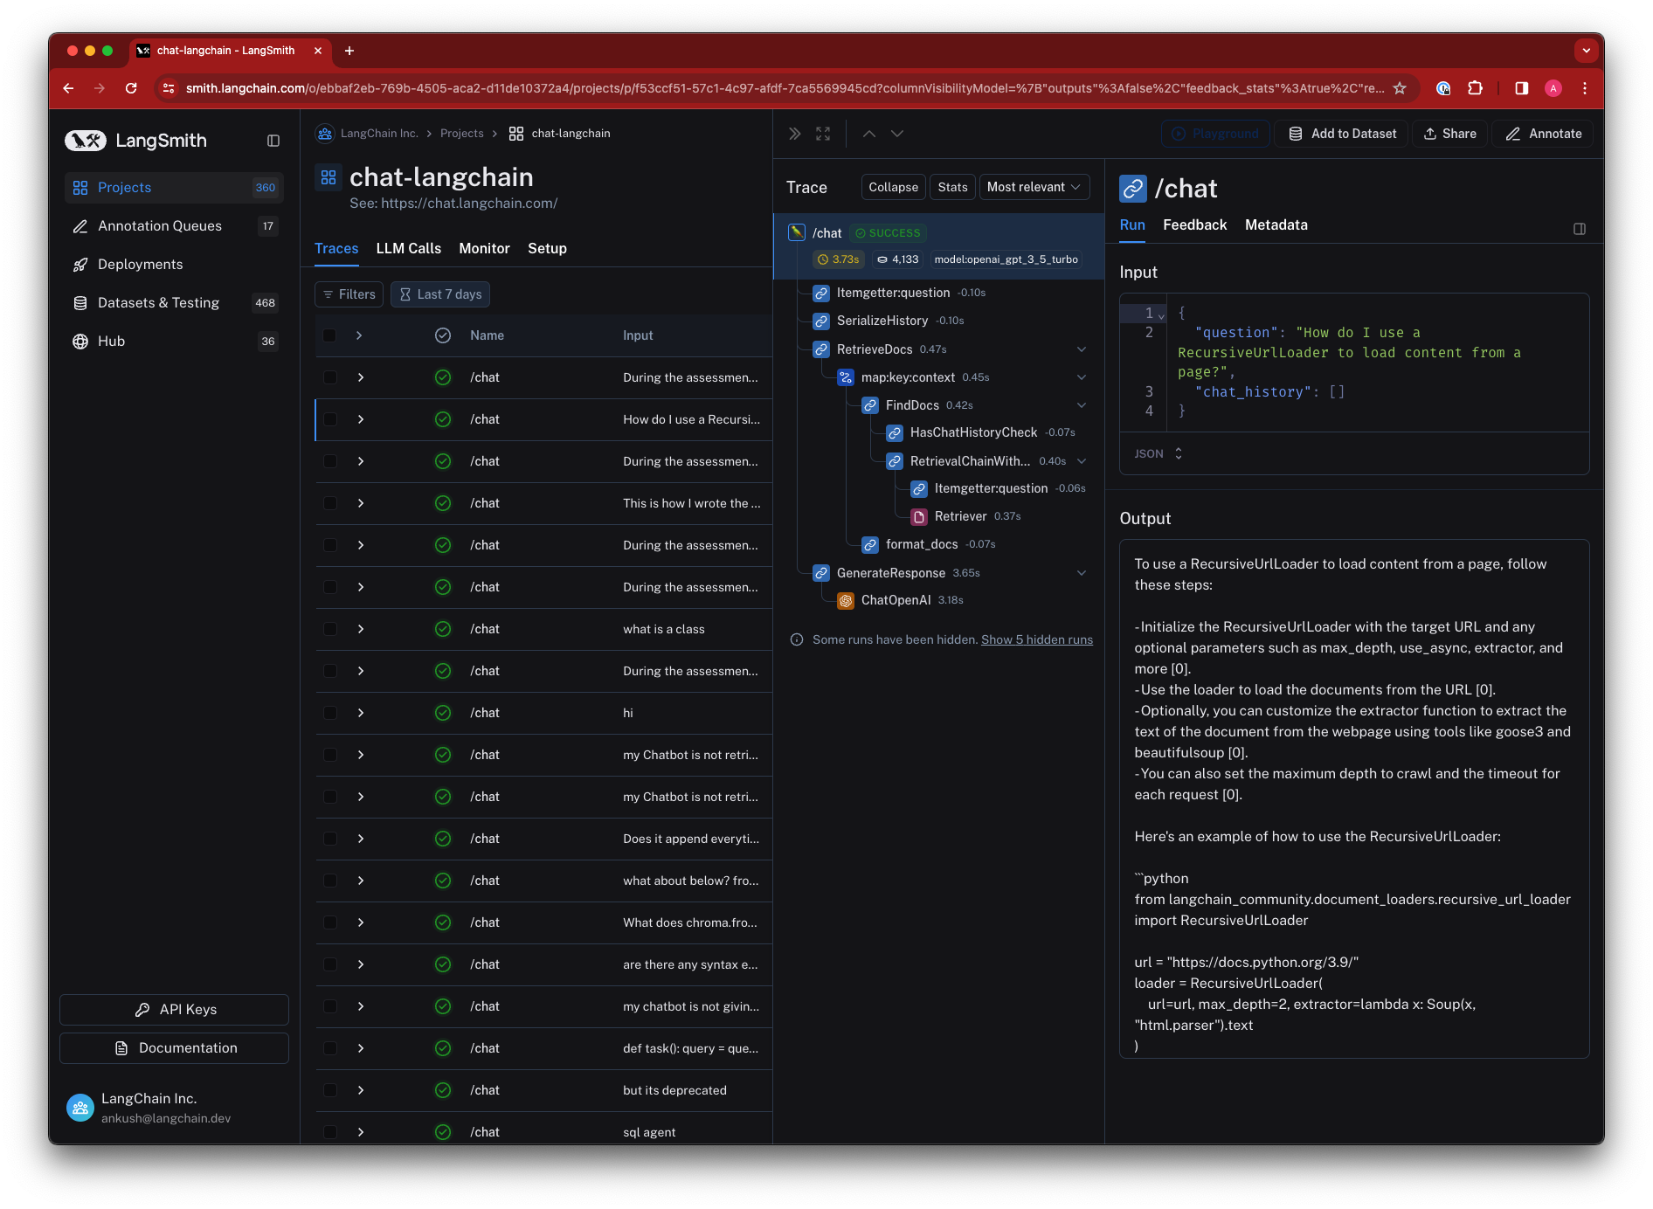Open Chrome menu three dots
Image resolution: width=1653 pixels, height=1209 pixels.
(x=1585, y=88)
